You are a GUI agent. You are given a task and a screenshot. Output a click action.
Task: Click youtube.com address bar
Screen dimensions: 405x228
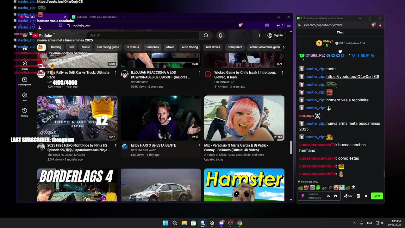click(152, 25)
